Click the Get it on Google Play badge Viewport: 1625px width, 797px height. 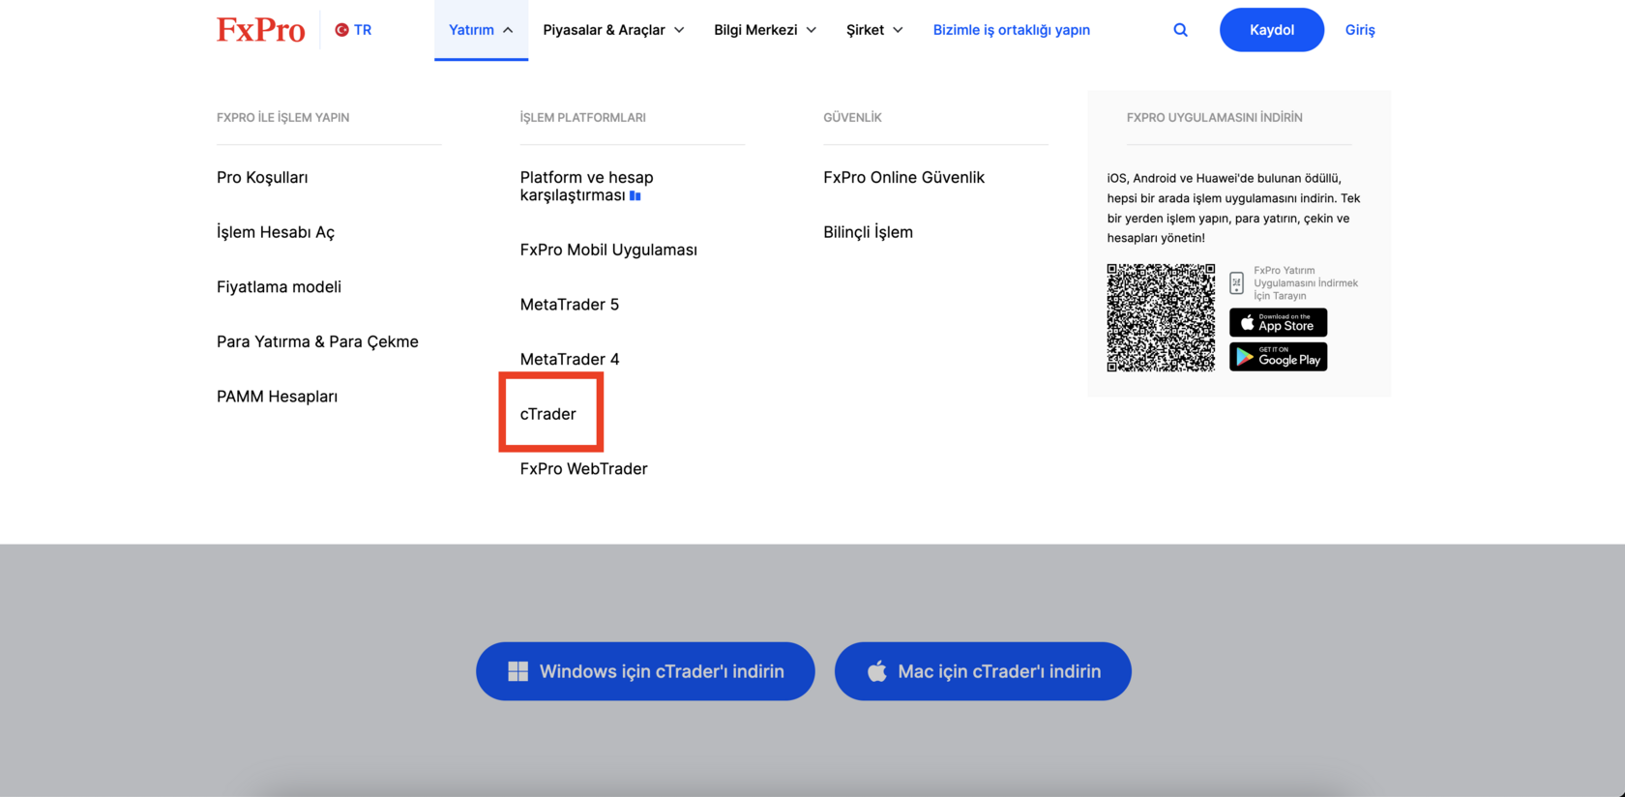pyautogui.click(x=1278, y=357)
